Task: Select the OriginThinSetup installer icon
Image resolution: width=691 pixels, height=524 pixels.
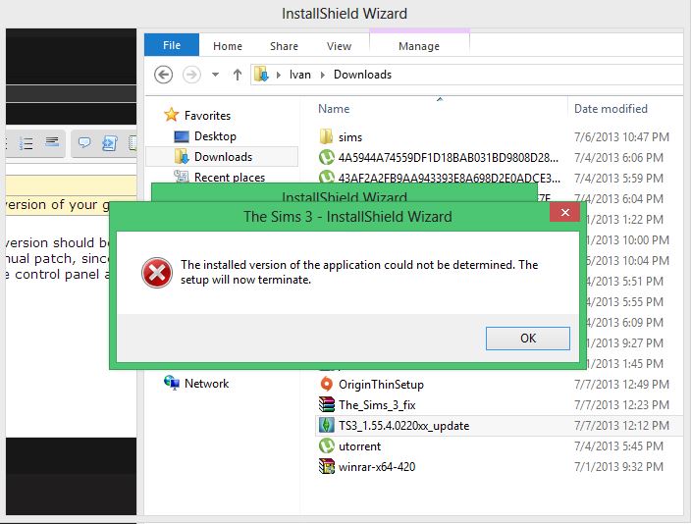Action: [326, 385]
